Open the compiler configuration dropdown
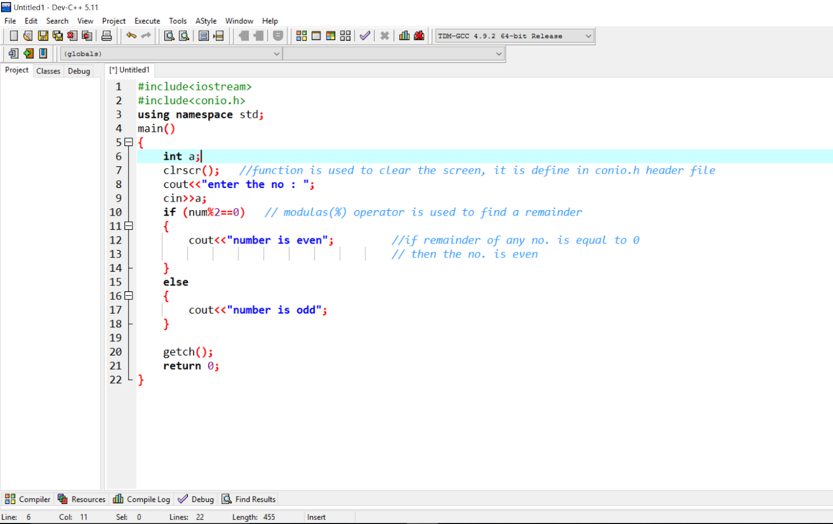This screenshot has width=833, height=524. click(588, 36)
